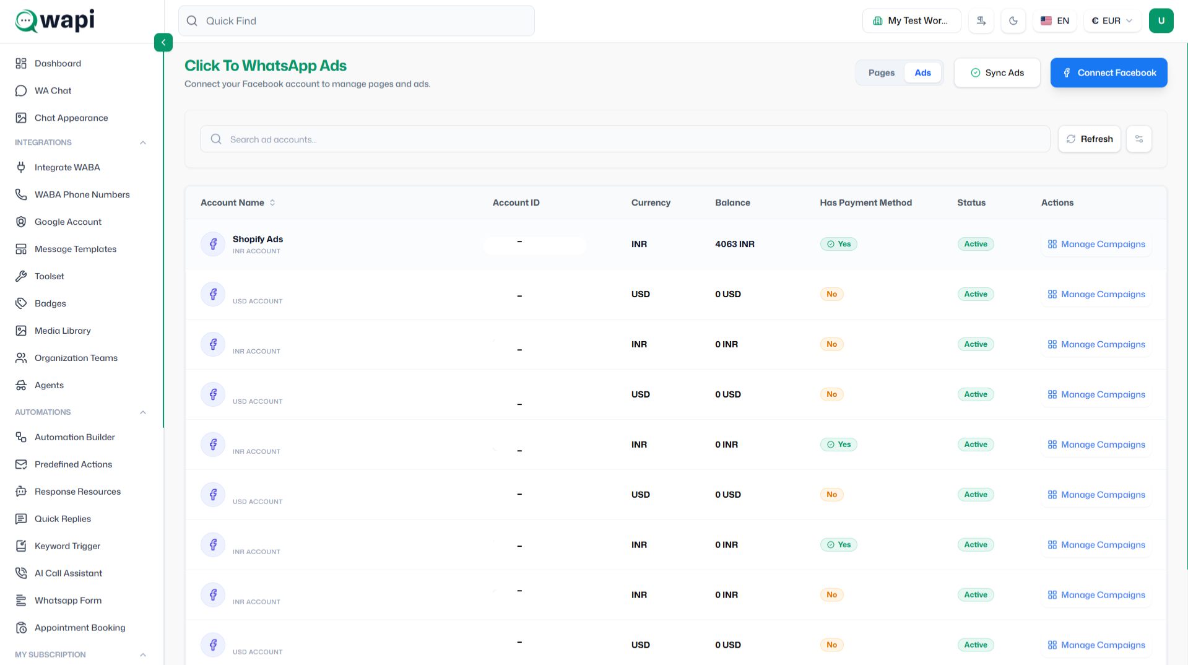Open the filter settings icon beside Refresh
The width and height of the screenshot is (1188, 665).
pyautogui.click(x=1139, y=139)
